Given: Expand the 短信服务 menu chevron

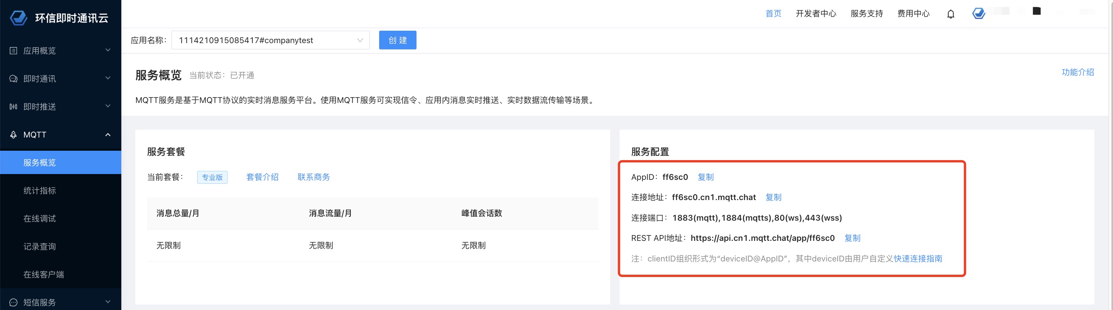Looking at the screenshot, I should [x=108, y=302].
